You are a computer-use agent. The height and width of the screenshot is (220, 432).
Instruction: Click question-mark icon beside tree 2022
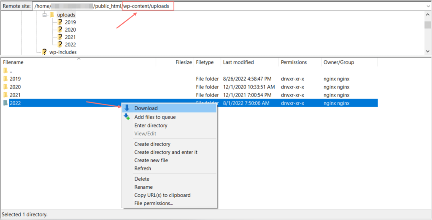[60, 45]
